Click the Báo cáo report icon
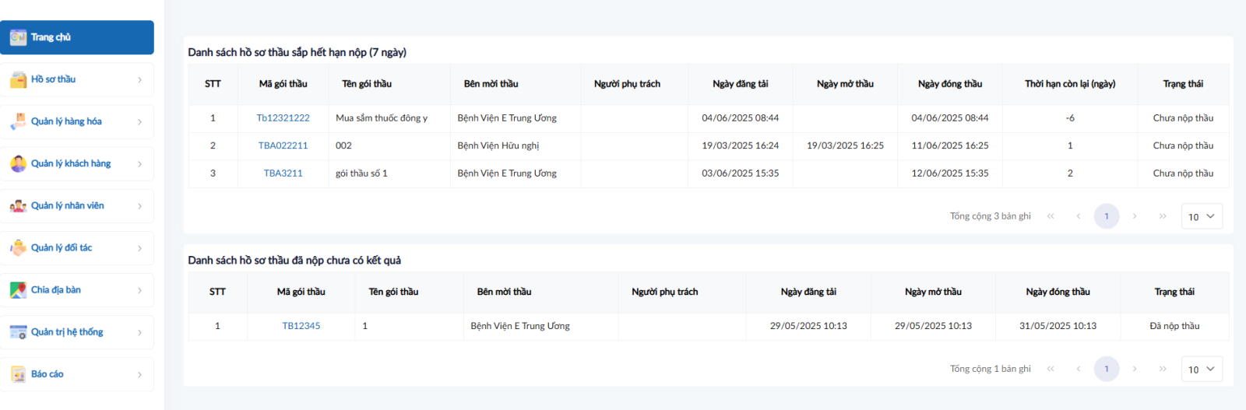 pyautogui.click(x=18, y=374)
